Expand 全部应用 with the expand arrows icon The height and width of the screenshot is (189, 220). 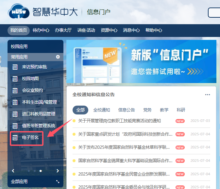pos(58,181)
